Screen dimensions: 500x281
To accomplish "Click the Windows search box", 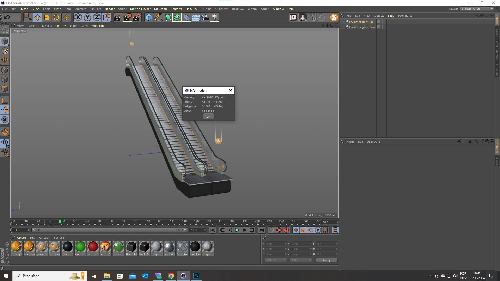I will 49,276.
